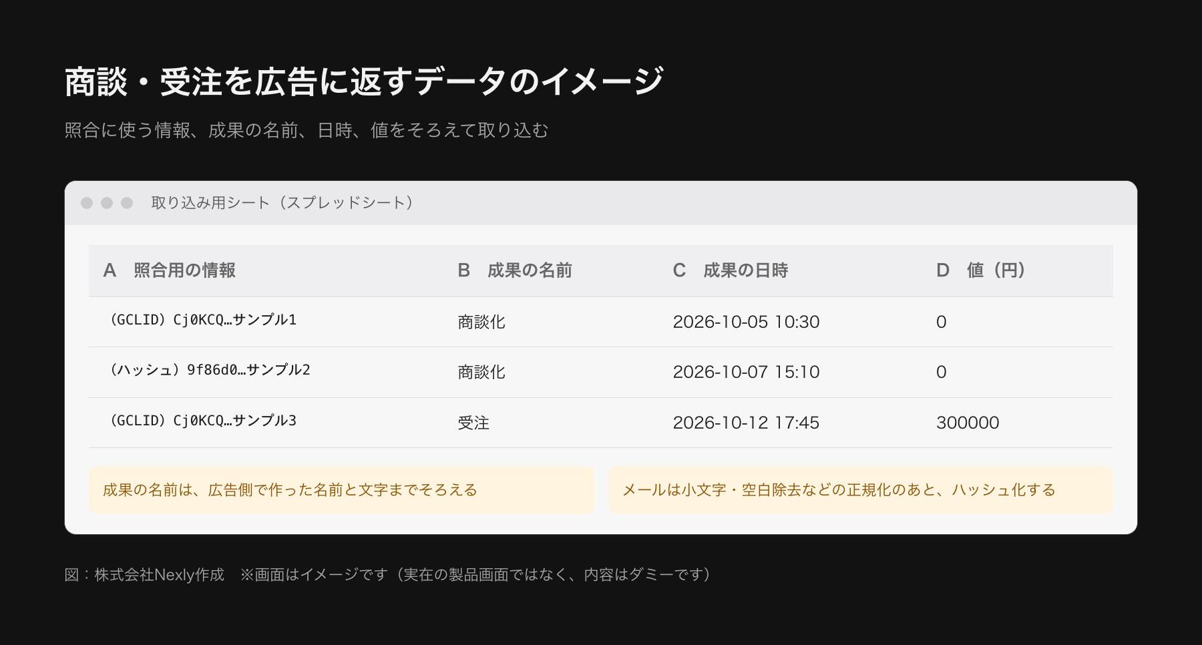Click cell (GCLID) Cj0KCQ…サンプル3
The width and height of the screenshot is (1202, 645).
203,421
